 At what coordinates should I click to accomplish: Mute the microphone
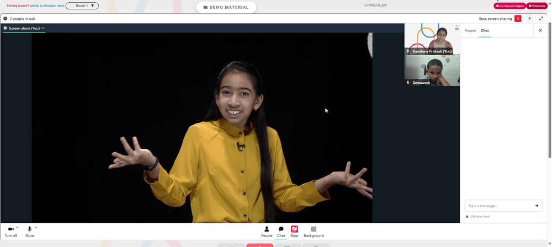click(x=30, y=232)
